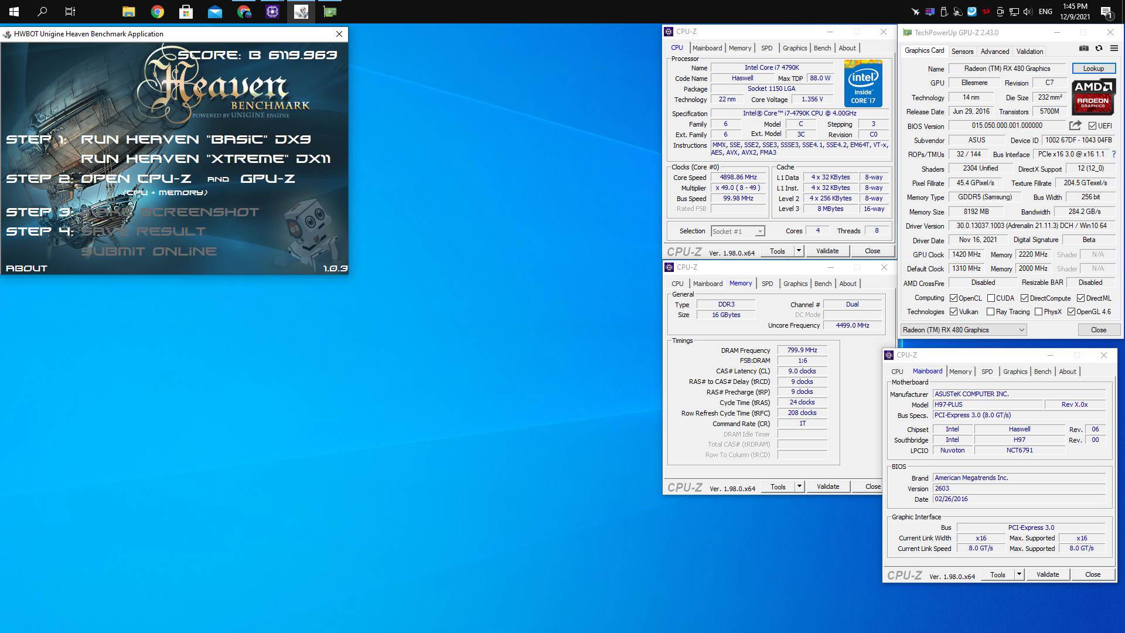
Task: Open Bench tab in the CPU-Z Memory window
Action: click(823, 284)
